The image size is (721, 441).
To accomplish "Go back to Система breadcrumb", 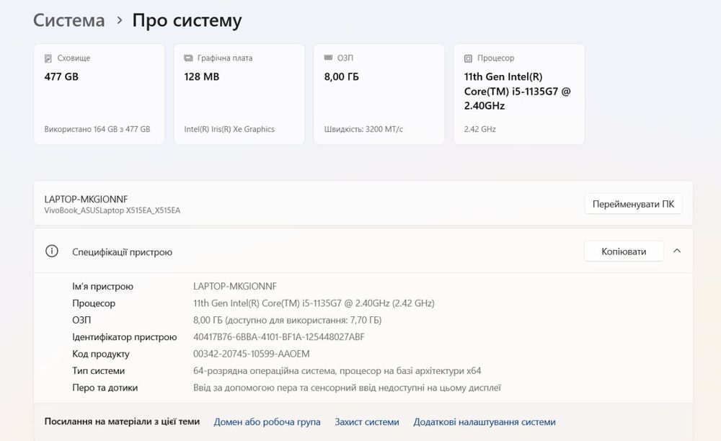I will point(69,20).
